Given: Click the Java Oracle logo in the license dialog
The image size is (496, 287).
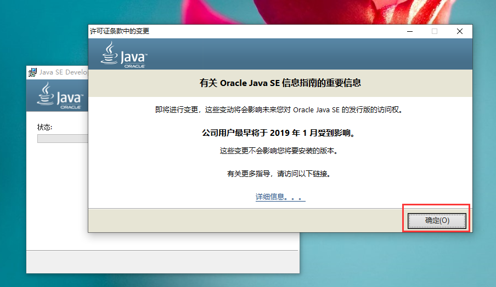Looking at the screenshot, I should pos(124,55).
